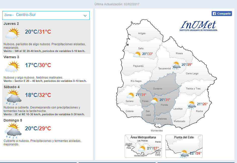Select Canelones department on the map

[161, 119]
